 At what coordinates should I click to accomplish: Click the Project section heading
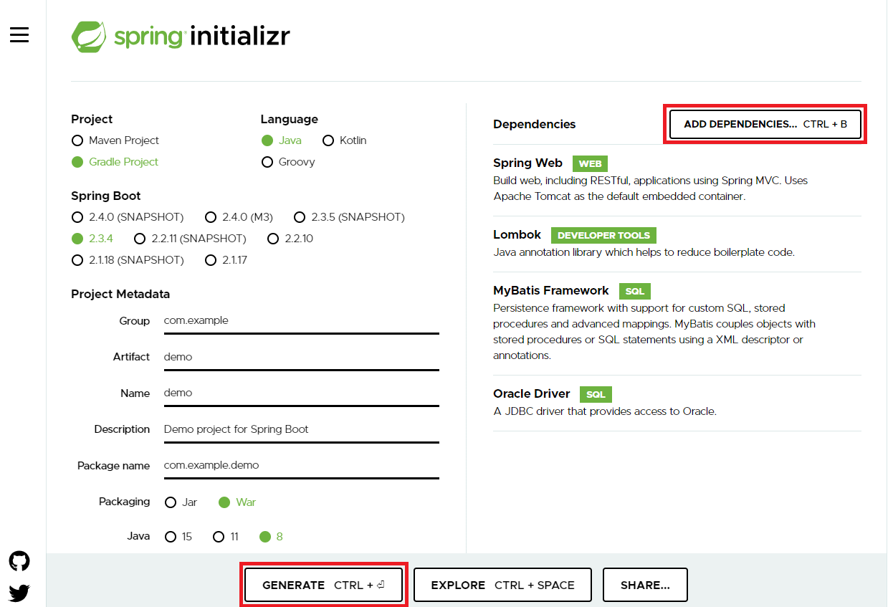pos(92,119)
